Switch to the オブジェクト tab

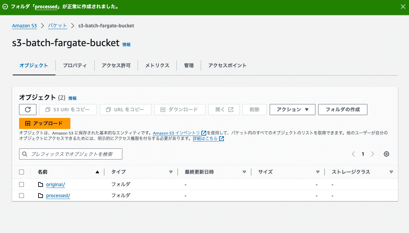(x=34, y=66)
